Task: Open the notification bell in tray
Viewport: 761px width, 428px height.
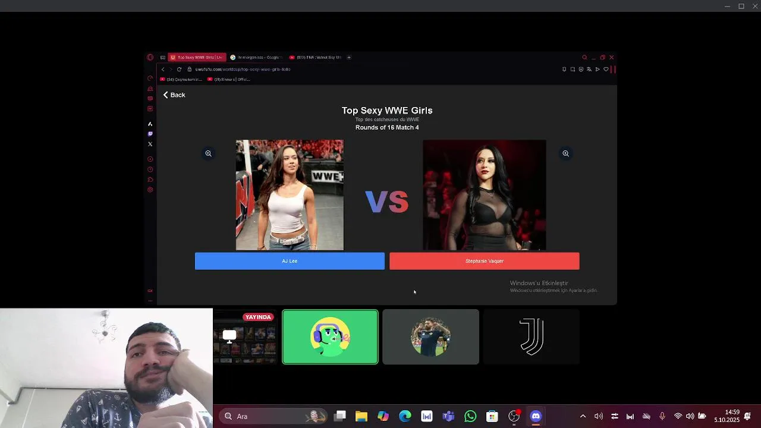Action: point(747,416)
